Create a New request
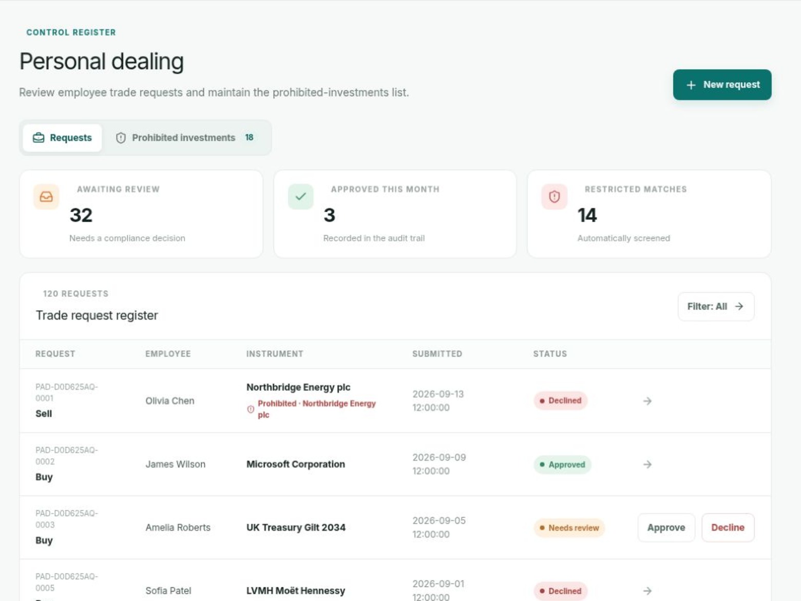This screenshot has height=601, width=801. point(722,85)
